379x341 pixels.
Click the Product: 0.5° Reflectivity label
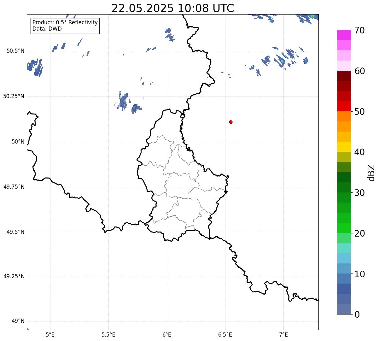click(65, 23)
